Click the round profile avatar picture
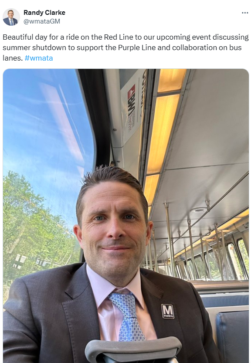This screenshot has width=251, height=363. 11,17
